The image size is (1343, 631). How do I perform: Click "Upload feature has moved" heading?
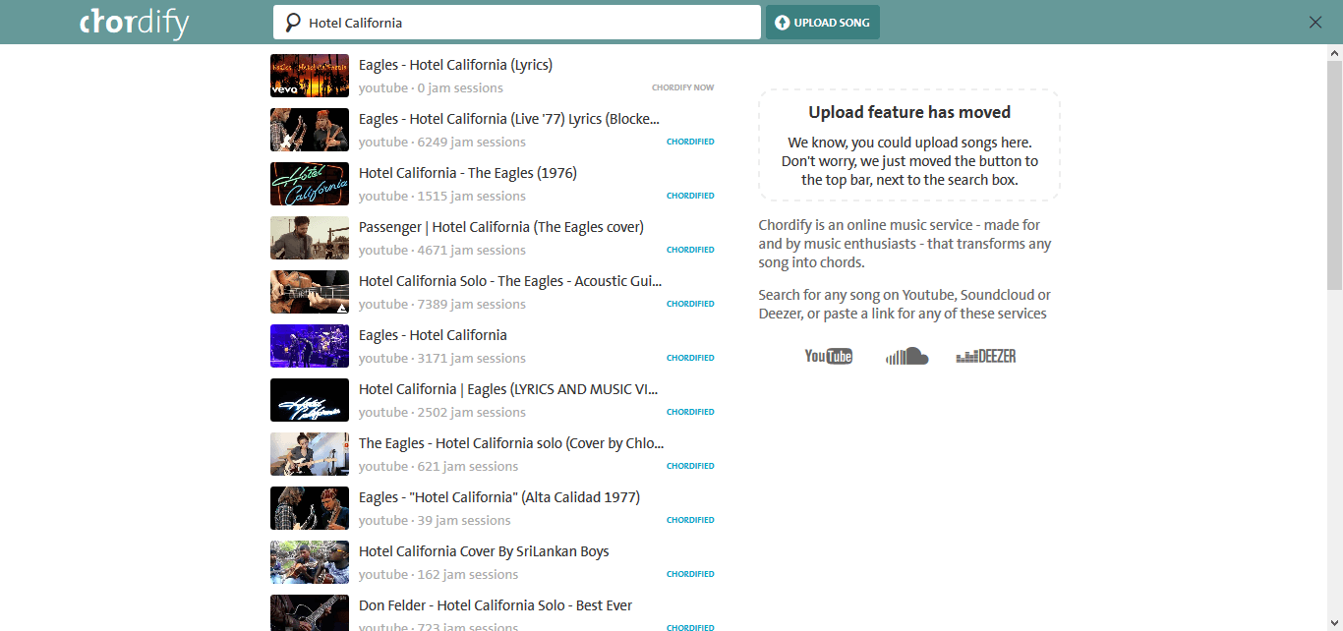click(x=909, y=112)
